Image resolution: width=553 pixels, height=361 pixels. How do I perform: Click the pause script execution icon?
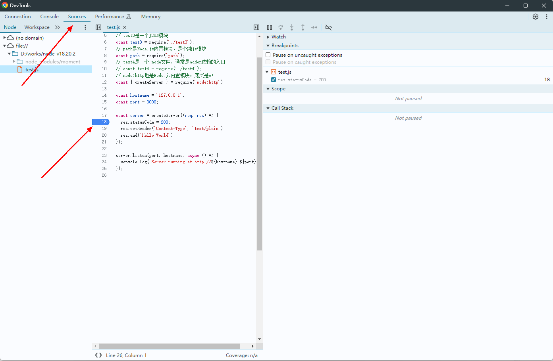tap(270, 27)
